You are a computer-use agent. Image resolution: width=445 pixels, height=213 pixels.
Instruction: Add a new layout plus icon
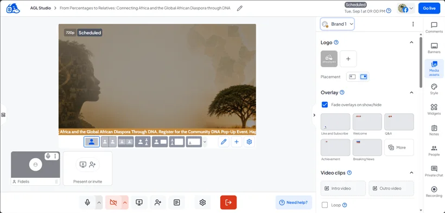point(237,142)
